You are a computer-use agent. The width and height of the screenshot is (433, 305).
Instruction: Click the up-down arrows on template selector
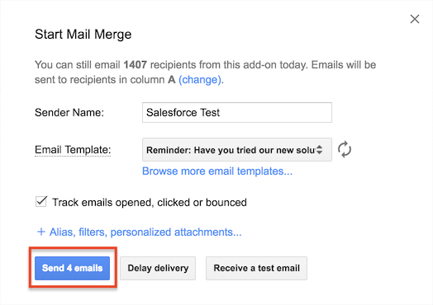click(319, 149)
